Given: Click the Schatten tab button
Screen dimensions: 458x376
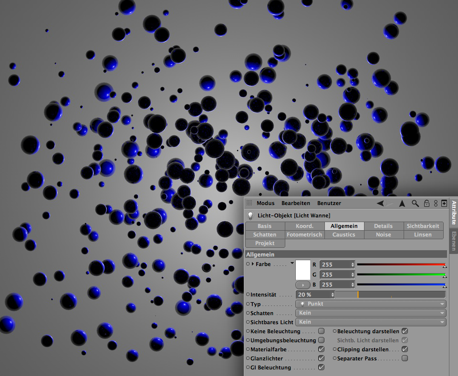Looking at the screenshot, I should click(265, 234).
